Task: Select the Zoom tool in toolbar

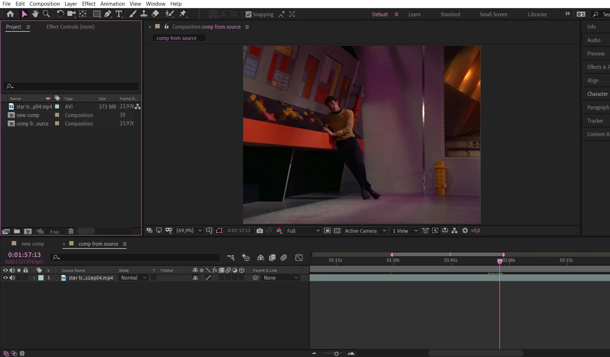Action: [x=46, y=14]
